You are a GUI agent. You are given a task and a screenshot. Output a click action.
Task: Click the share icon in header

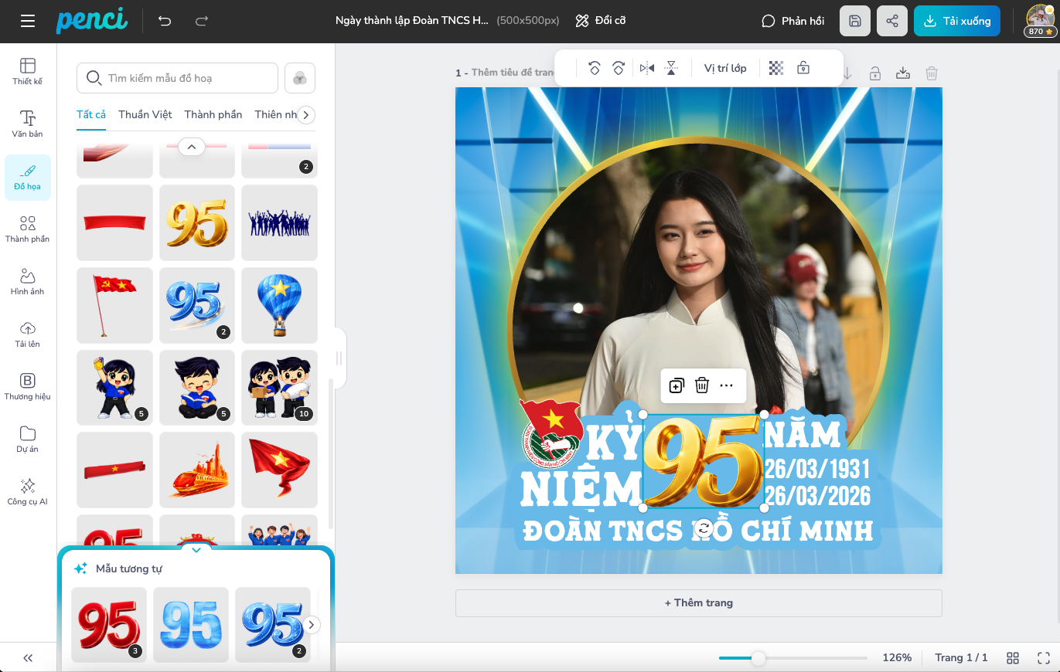coord(892,21)
